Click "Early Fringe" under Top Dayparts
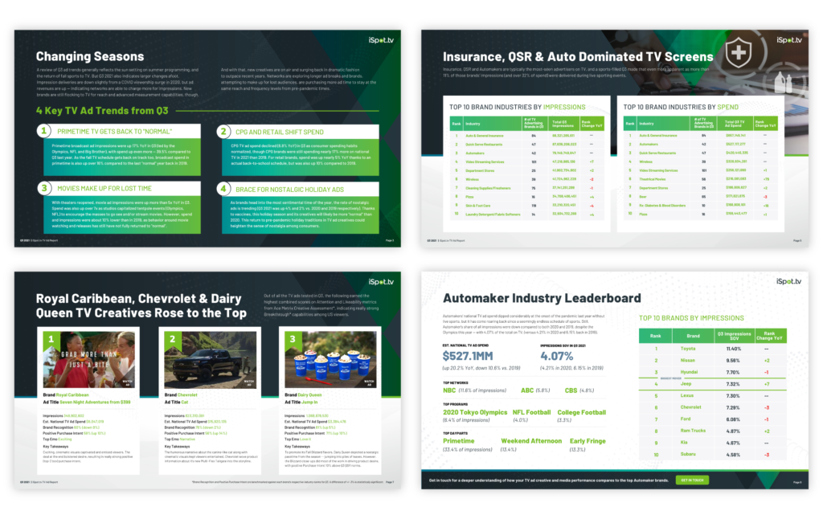Image resolution: width=823 pixels, height=519 pixels. coord(588,441)
